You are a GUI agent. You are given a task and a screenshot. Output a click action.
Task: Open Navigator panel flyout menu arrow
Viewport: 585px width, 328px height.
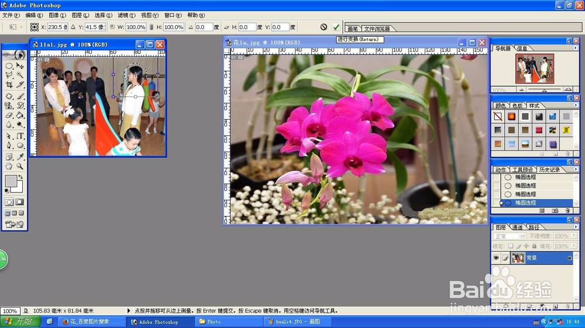[575, 48]
